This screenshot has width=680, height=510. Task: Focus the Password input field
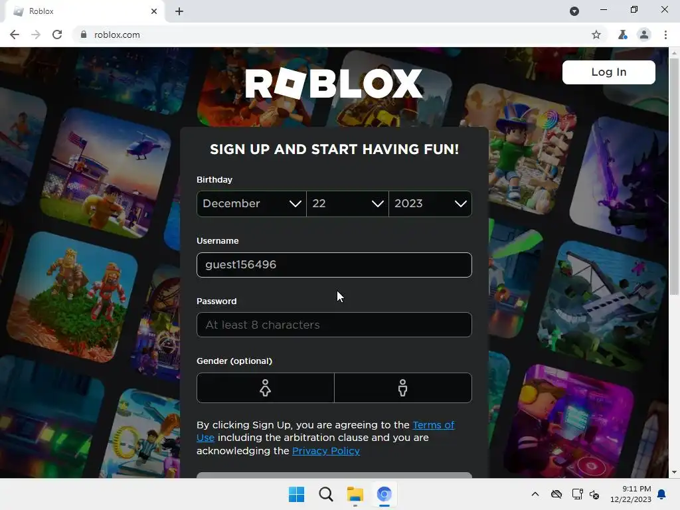pos(334,325)
